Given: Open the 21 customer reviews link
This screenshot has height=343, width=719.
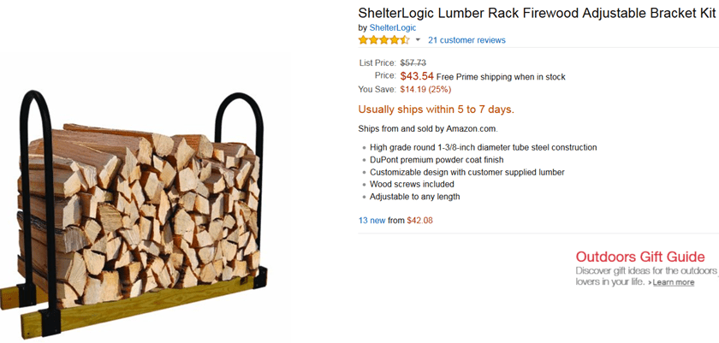Looking at the screenshot, I should pos(466,40).
